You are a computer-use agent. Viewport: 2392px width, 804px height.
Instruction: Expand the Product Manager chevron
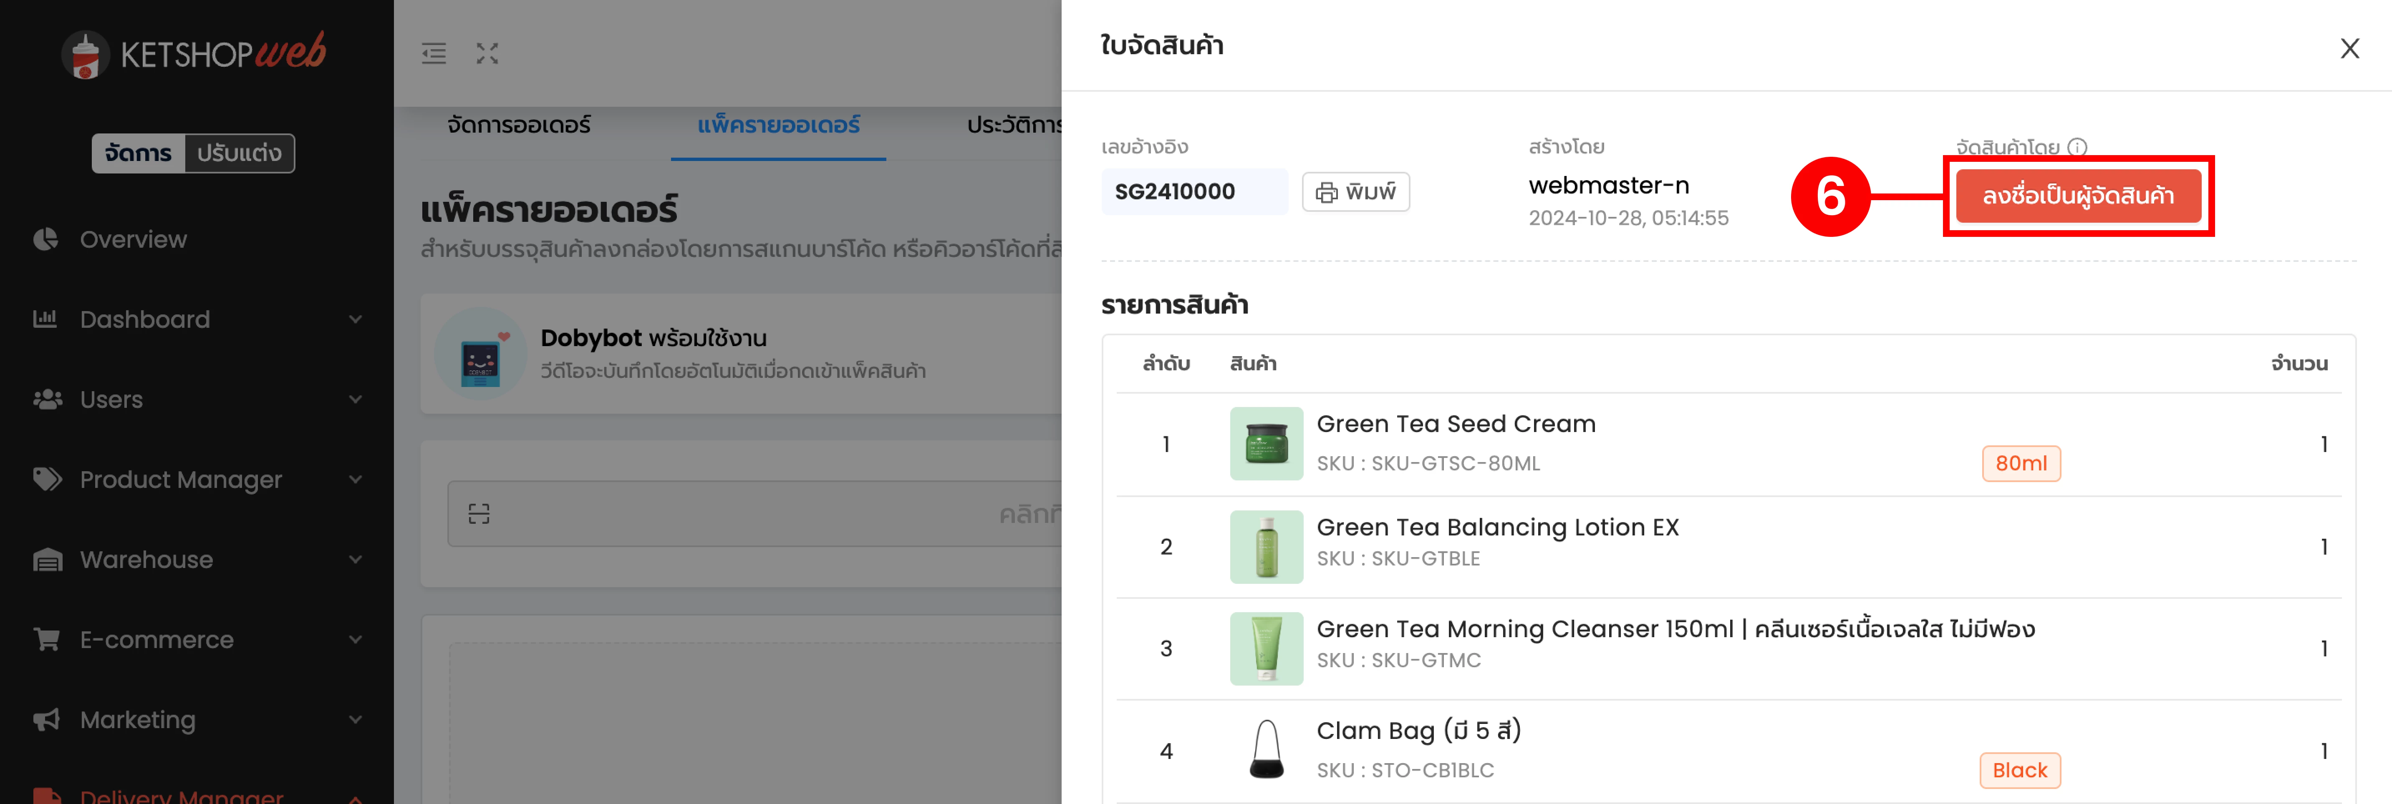[356, 479]
